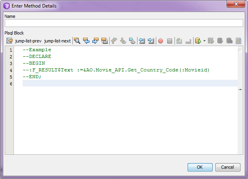Image resolution: width=248 pixels, height=179 pixels.
Task: Click the comment lines icon
Action: (x=179, y=41)
